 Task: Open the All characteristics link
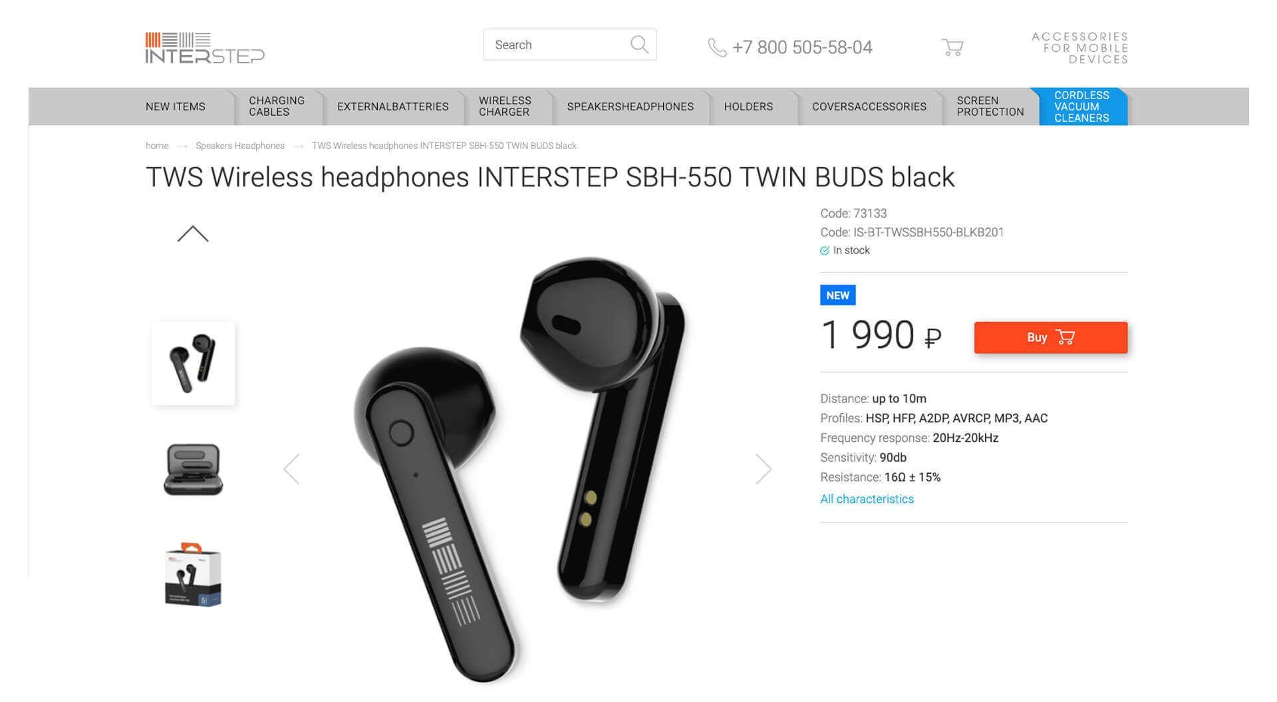point(867,499)
